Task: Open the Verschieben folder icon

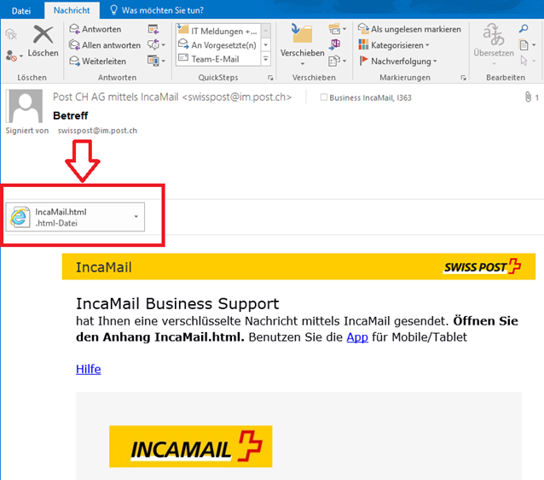Action: coord(301,35)
